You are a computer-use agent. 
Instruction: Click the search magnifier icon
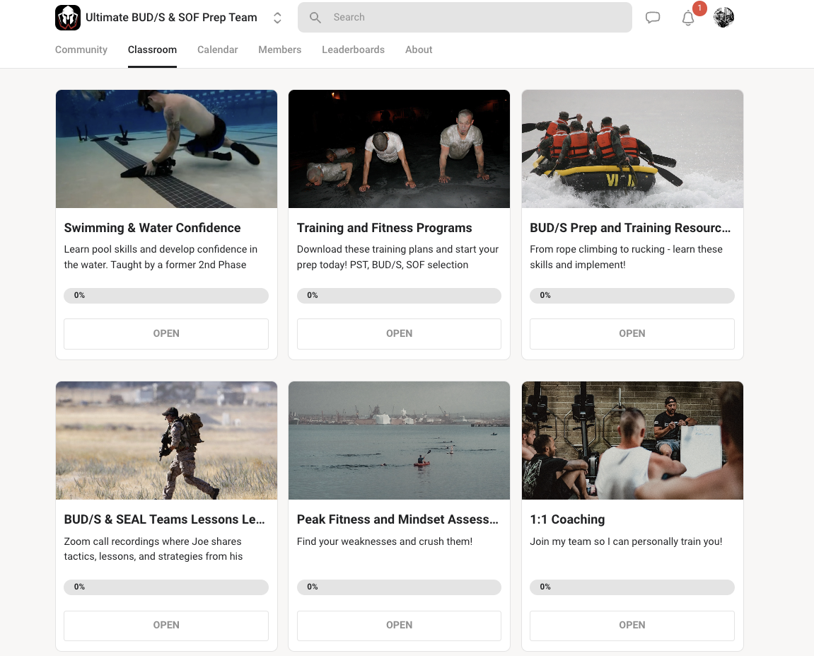coord(315,18)
